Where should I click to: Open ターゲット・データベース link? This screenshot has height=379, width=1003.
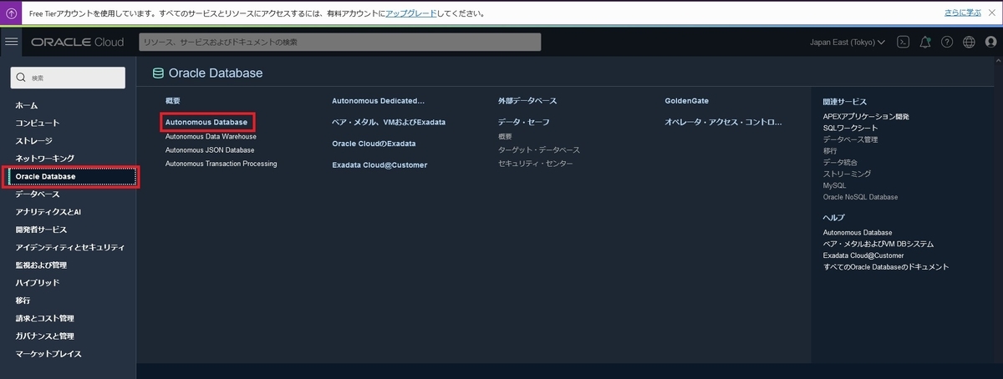(539, 149)
